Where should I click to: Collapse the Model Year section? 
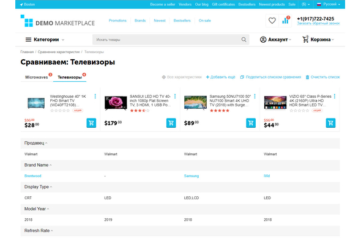pos(37,208)
